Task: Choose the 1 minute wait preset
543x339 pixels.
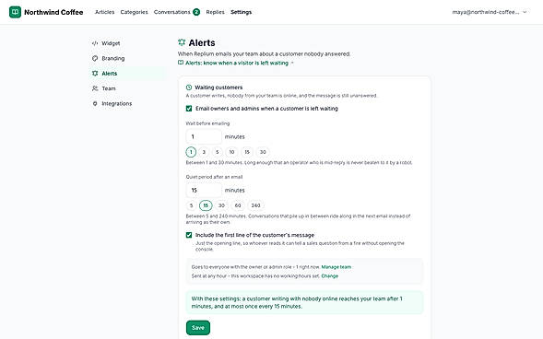Action: 191,152
